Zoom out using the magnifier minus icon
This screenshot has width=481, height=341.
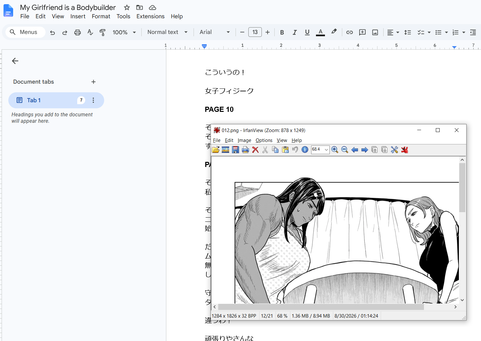[345, 150]
